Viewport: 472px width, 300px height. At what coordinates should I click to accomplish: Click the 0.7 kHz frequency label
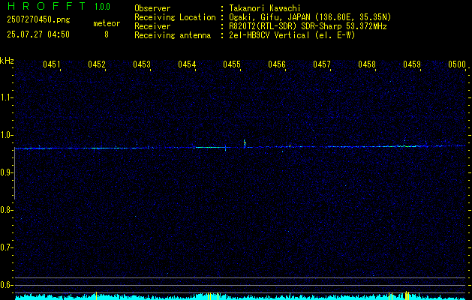(6, 247)
